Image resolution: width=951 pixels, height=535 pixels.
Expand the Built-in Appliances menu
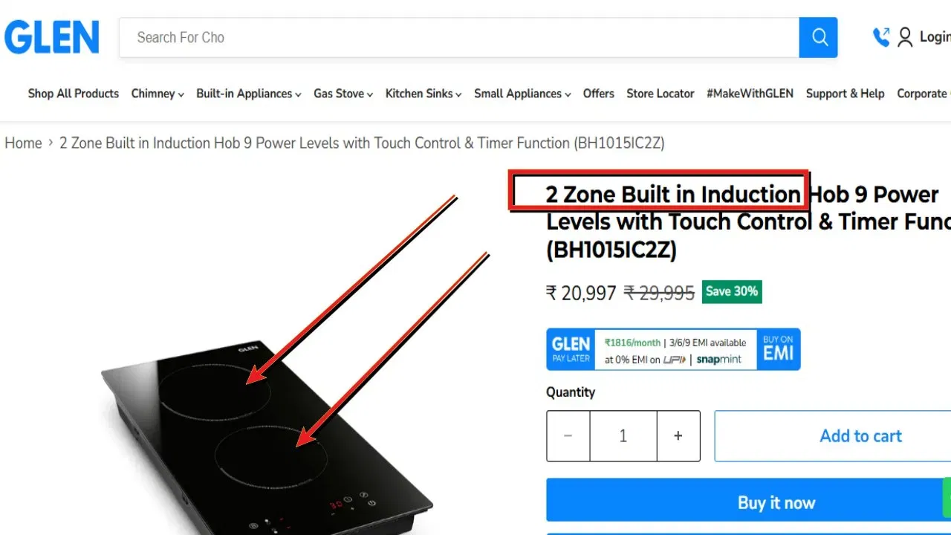point(249,94)
